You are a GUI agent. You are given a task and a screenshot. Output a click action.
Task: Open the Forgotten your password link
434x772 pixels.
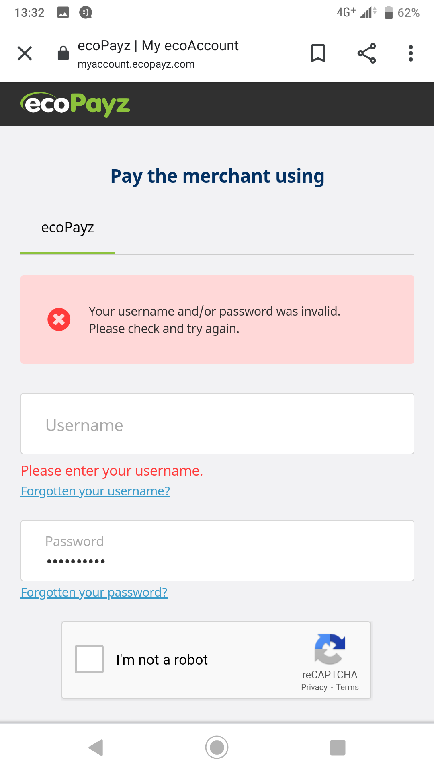[94, 592]
